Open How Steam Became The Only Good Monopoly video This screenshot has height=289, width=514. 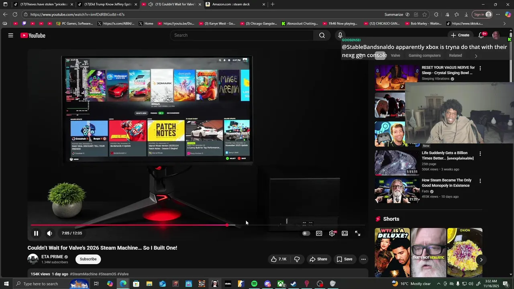tap(447, 183)
